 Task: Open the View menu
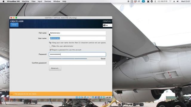tap(33, 1)
